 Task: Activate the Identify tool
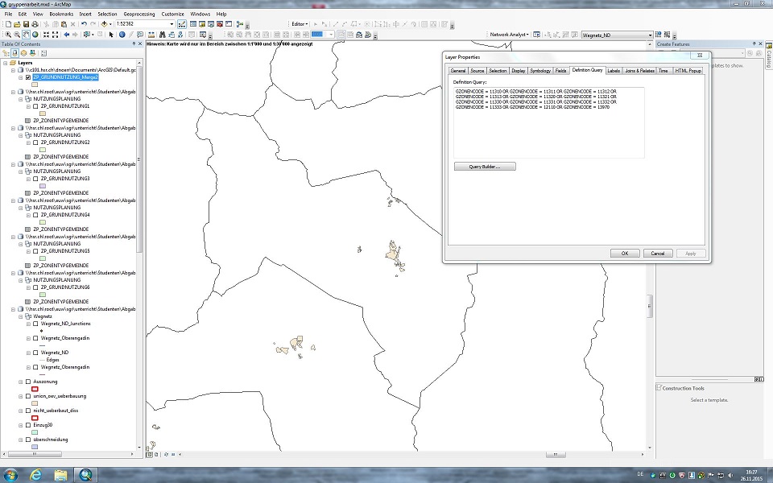point(122,35)
